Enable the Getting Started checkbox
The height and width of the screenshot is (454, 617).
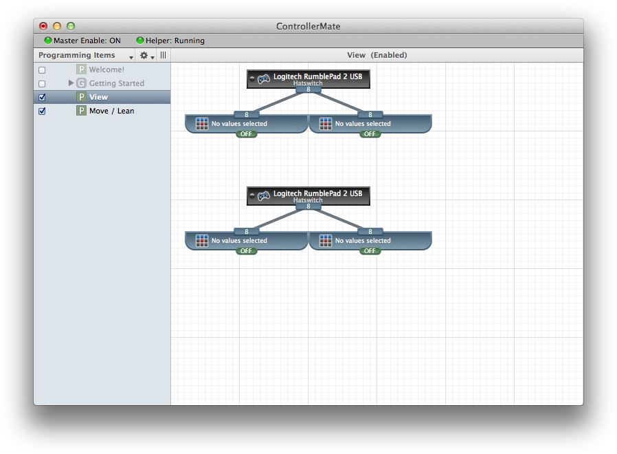tap(42, 84)
